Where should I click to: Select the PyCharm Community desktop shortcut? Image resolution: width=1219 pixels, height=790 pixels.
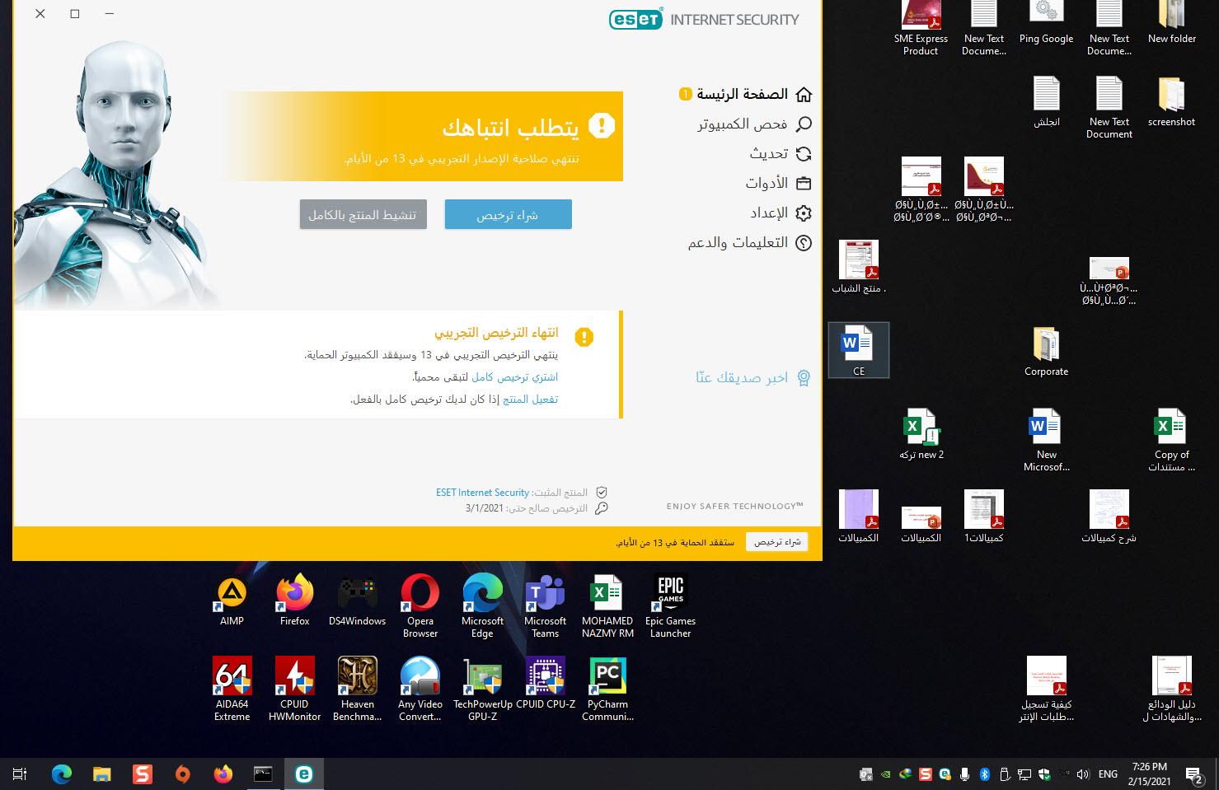(x=607, y=689)
